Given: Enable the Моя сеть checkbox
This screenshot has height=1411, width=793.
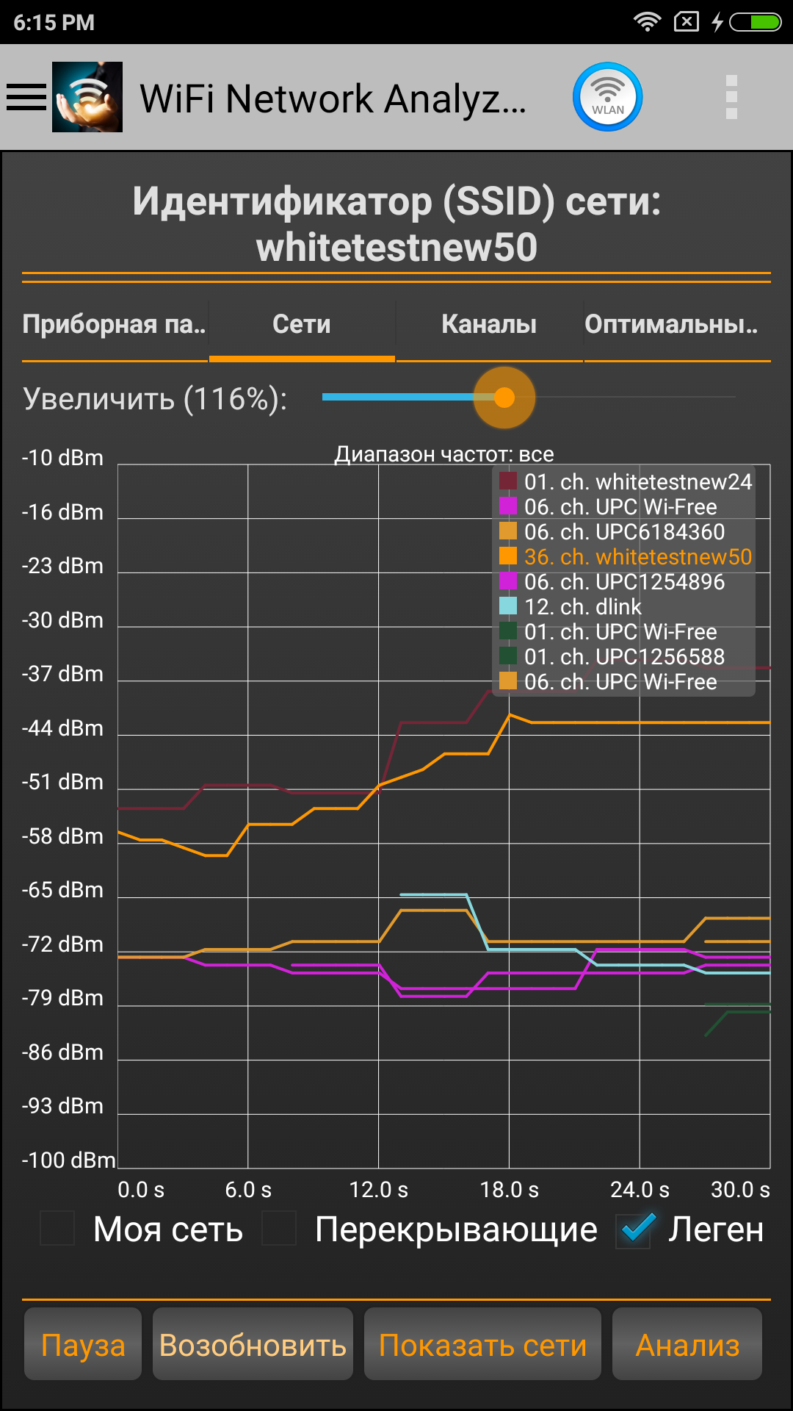Looking at the screenshot, I should [57, 1229].
